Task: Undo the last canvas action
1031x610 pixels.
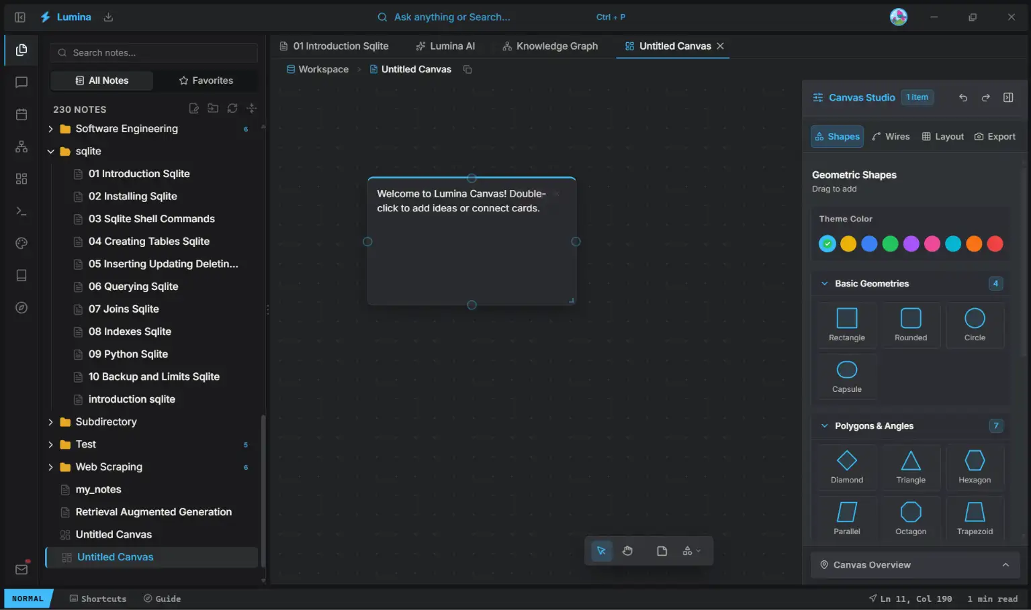Action: 962,97
